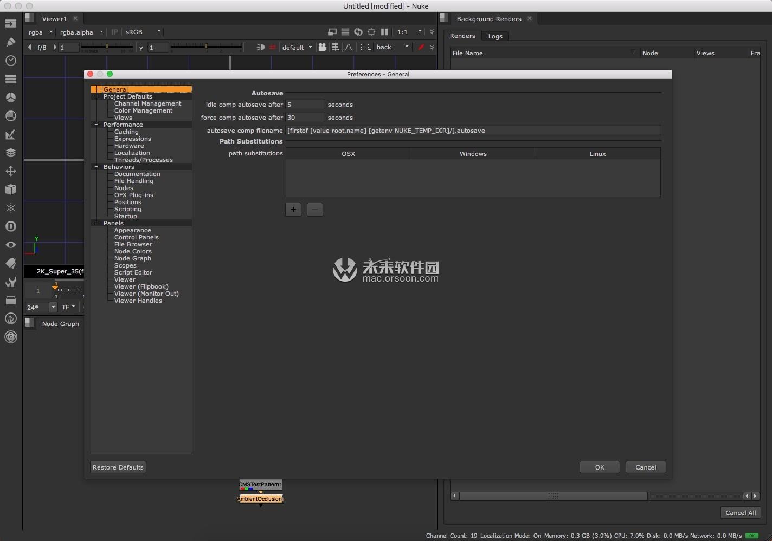The image size is (772, 541).
Task: Toggle the Viewer headlamp lighting icon
Action: coord(260,47)
